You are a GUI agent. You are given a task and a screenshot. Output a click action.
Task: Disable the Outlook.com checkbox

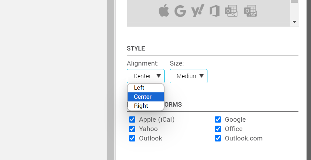[x=218, y=138]
